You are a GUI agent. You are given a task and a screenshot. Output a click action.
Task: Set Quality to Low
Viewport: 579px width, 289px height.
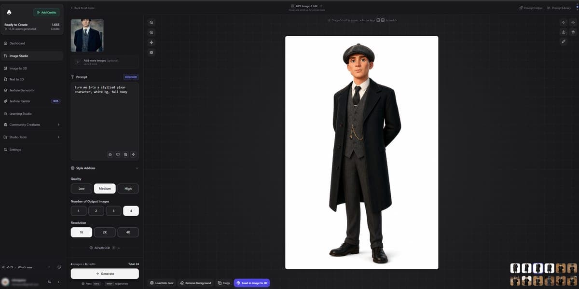click(x=82, y=189)
